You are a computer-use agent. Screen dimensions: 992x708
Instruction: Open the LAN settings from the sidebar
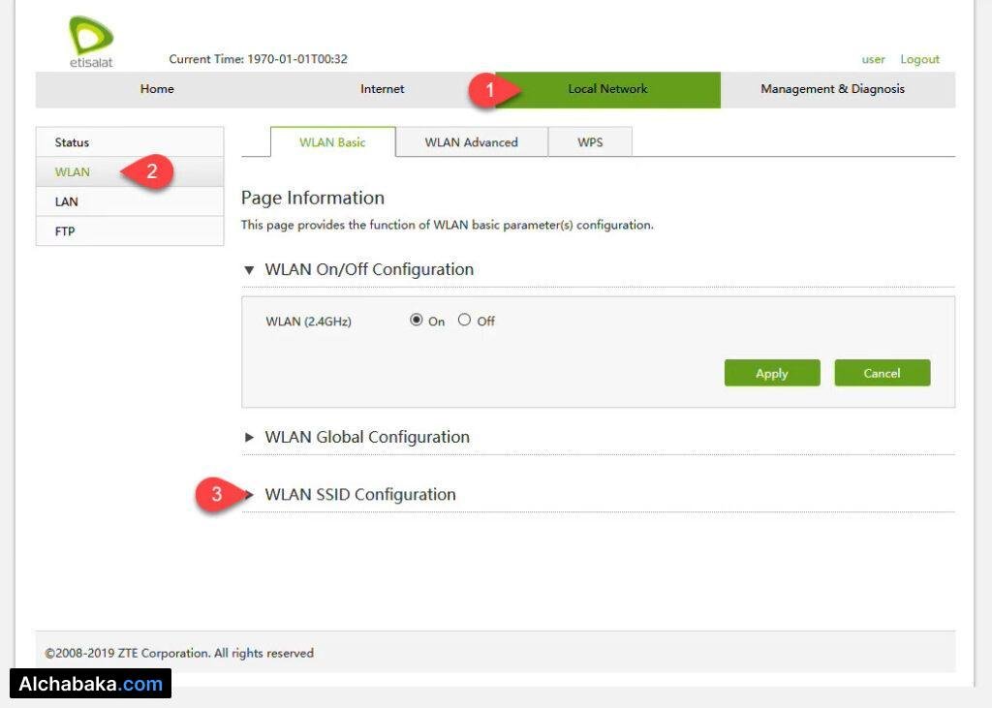66,201
